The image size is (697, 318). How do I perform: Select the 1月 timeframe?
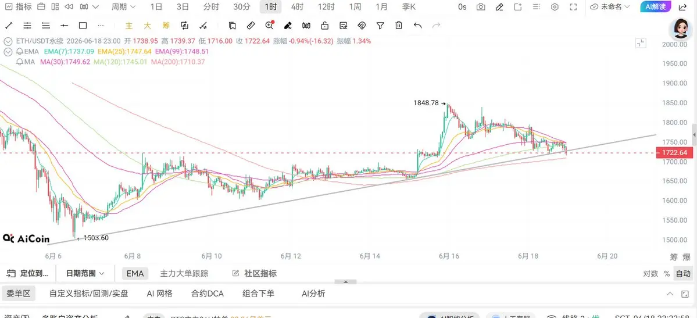pos(381,6)
